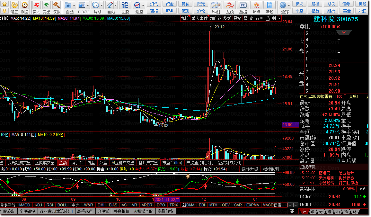Viewport: 371px width, 217px height.
Task: Click the skip-to-end arrow on chart toolbar
Action: (274, 18)
